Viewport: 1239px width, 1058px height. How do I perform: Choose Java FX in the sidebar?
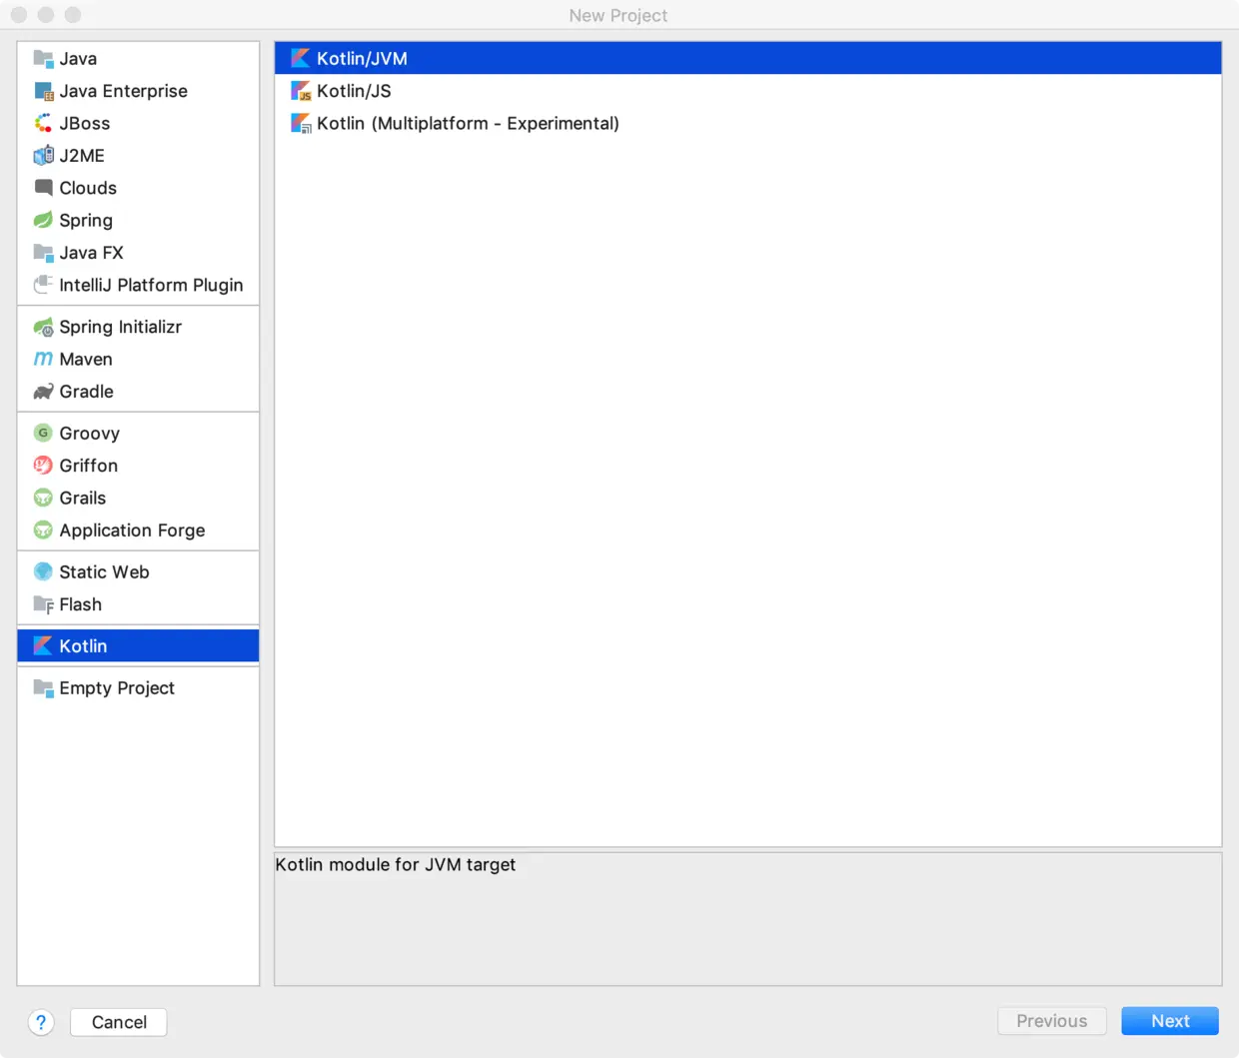point(138,253)
